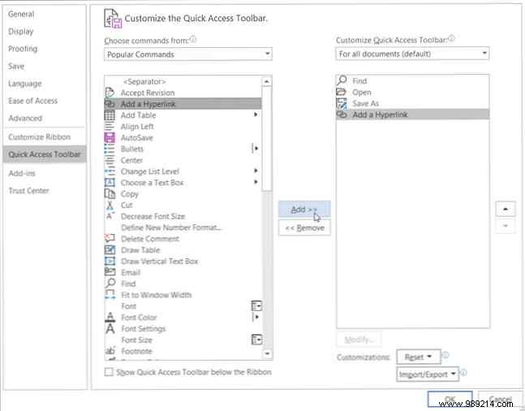Open the Ease of Access category
Viewport: 525px width, 411px height.
[x=32, y=101]
